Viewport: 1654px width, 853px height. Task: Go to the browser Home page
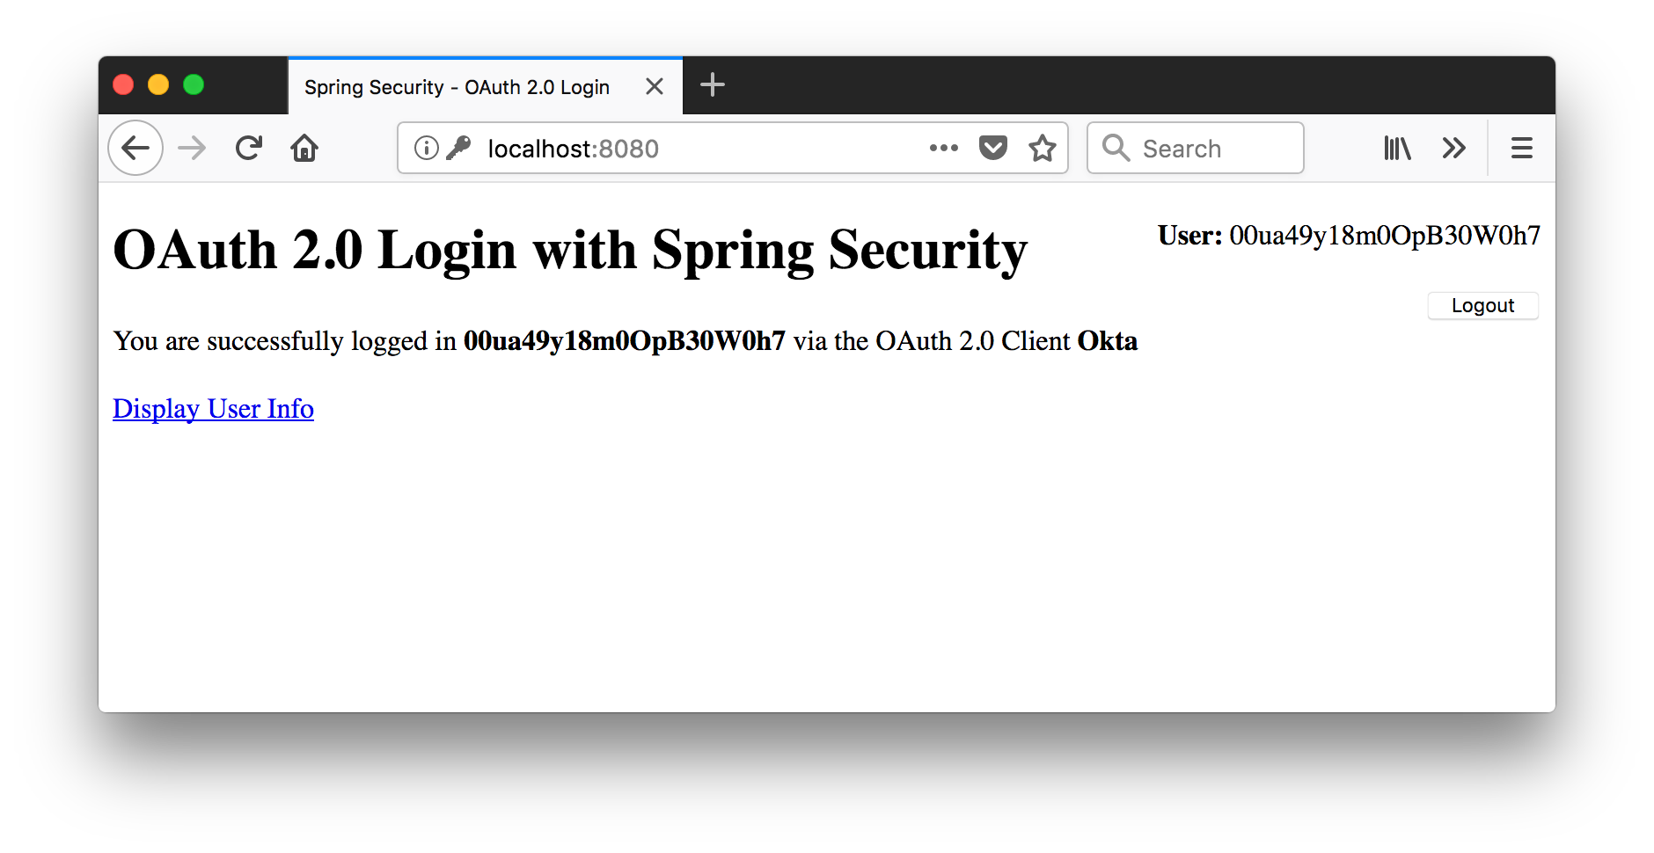click(304, 148)
